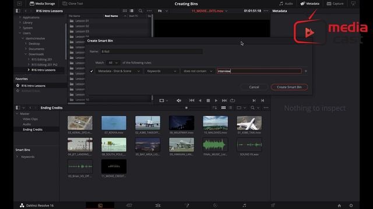The image size is (373, 209).
Task: Open the Capture panel
Action: click(335, 3)
